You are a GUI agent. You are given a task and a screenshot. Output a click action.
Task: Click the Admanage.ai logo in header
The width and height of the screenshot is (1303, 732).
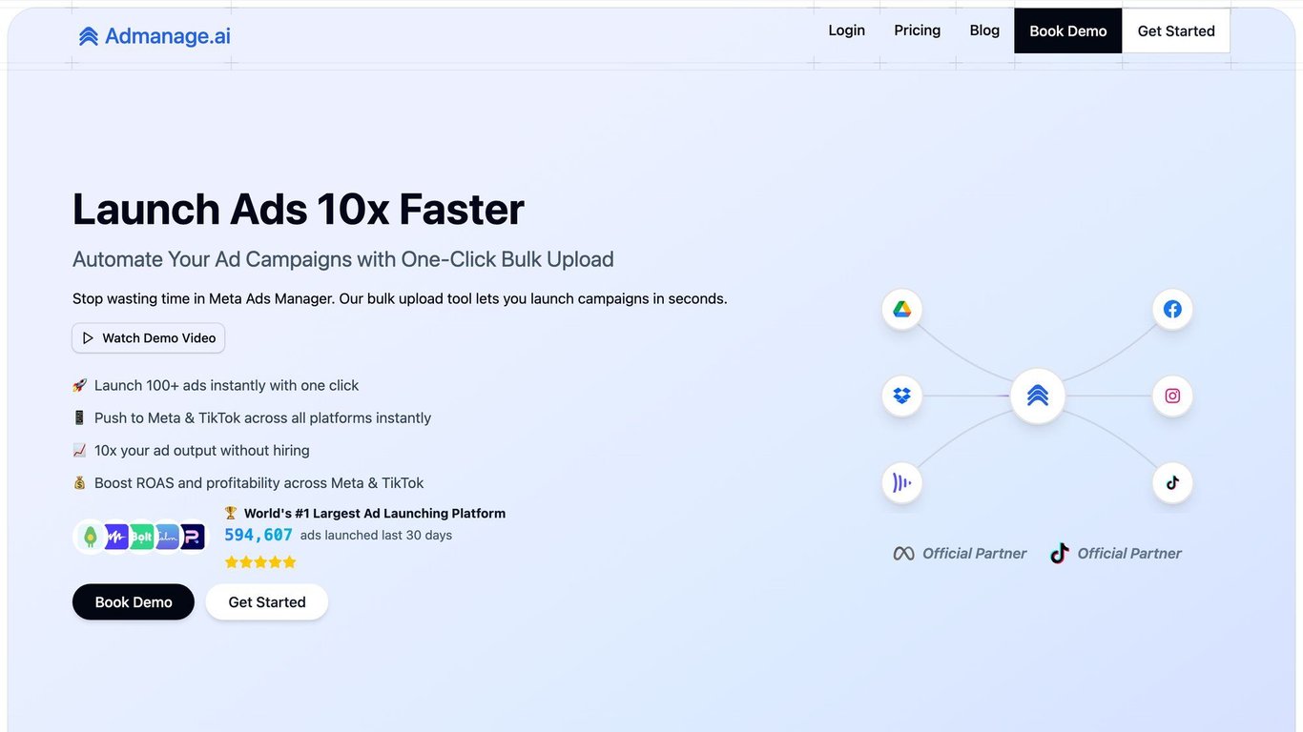pos(155,36)
